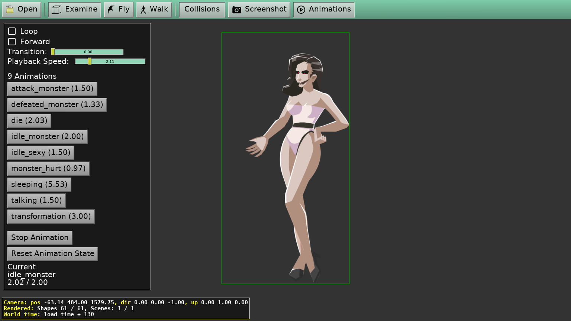Activate Walk mode icon
This screenshot has width=571, height=321.
pos(143,10)
